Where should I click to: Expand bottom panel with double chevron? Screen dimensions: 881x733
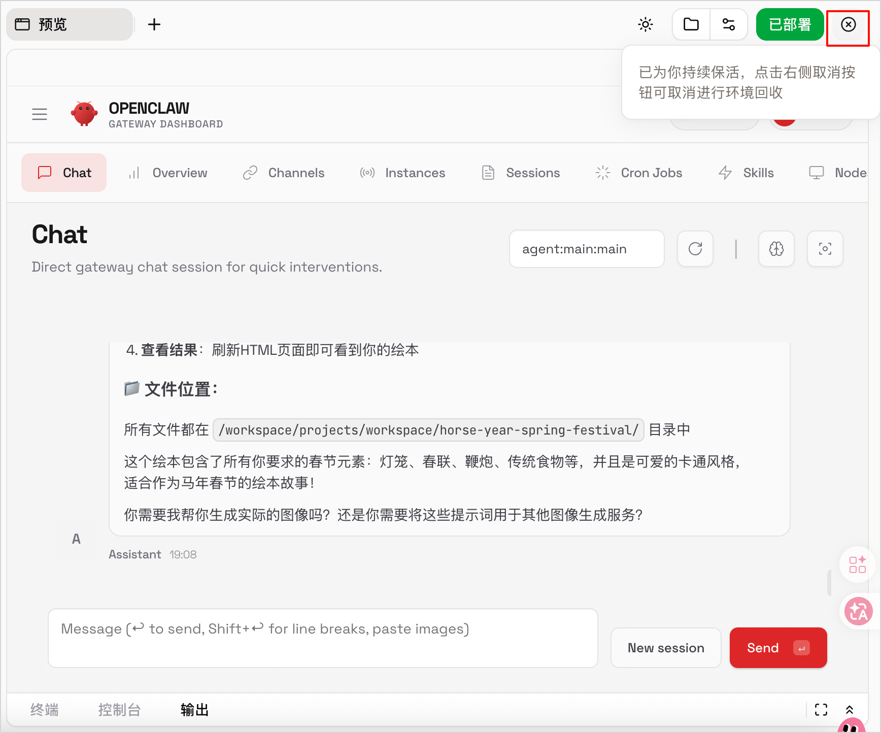pos(850,710)
